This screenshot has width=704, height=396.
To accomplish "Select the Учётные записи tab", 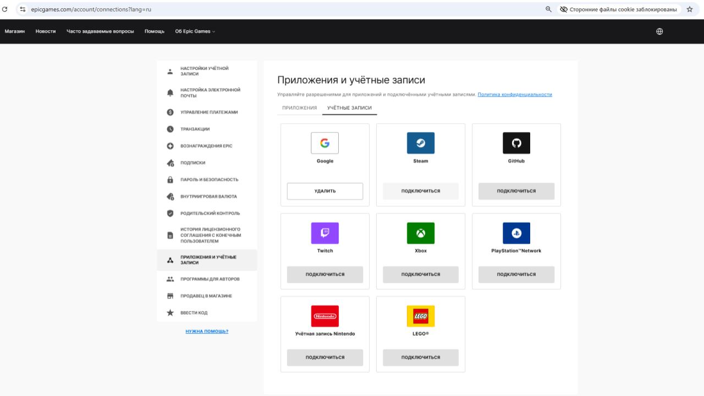I will coord(350,108).
